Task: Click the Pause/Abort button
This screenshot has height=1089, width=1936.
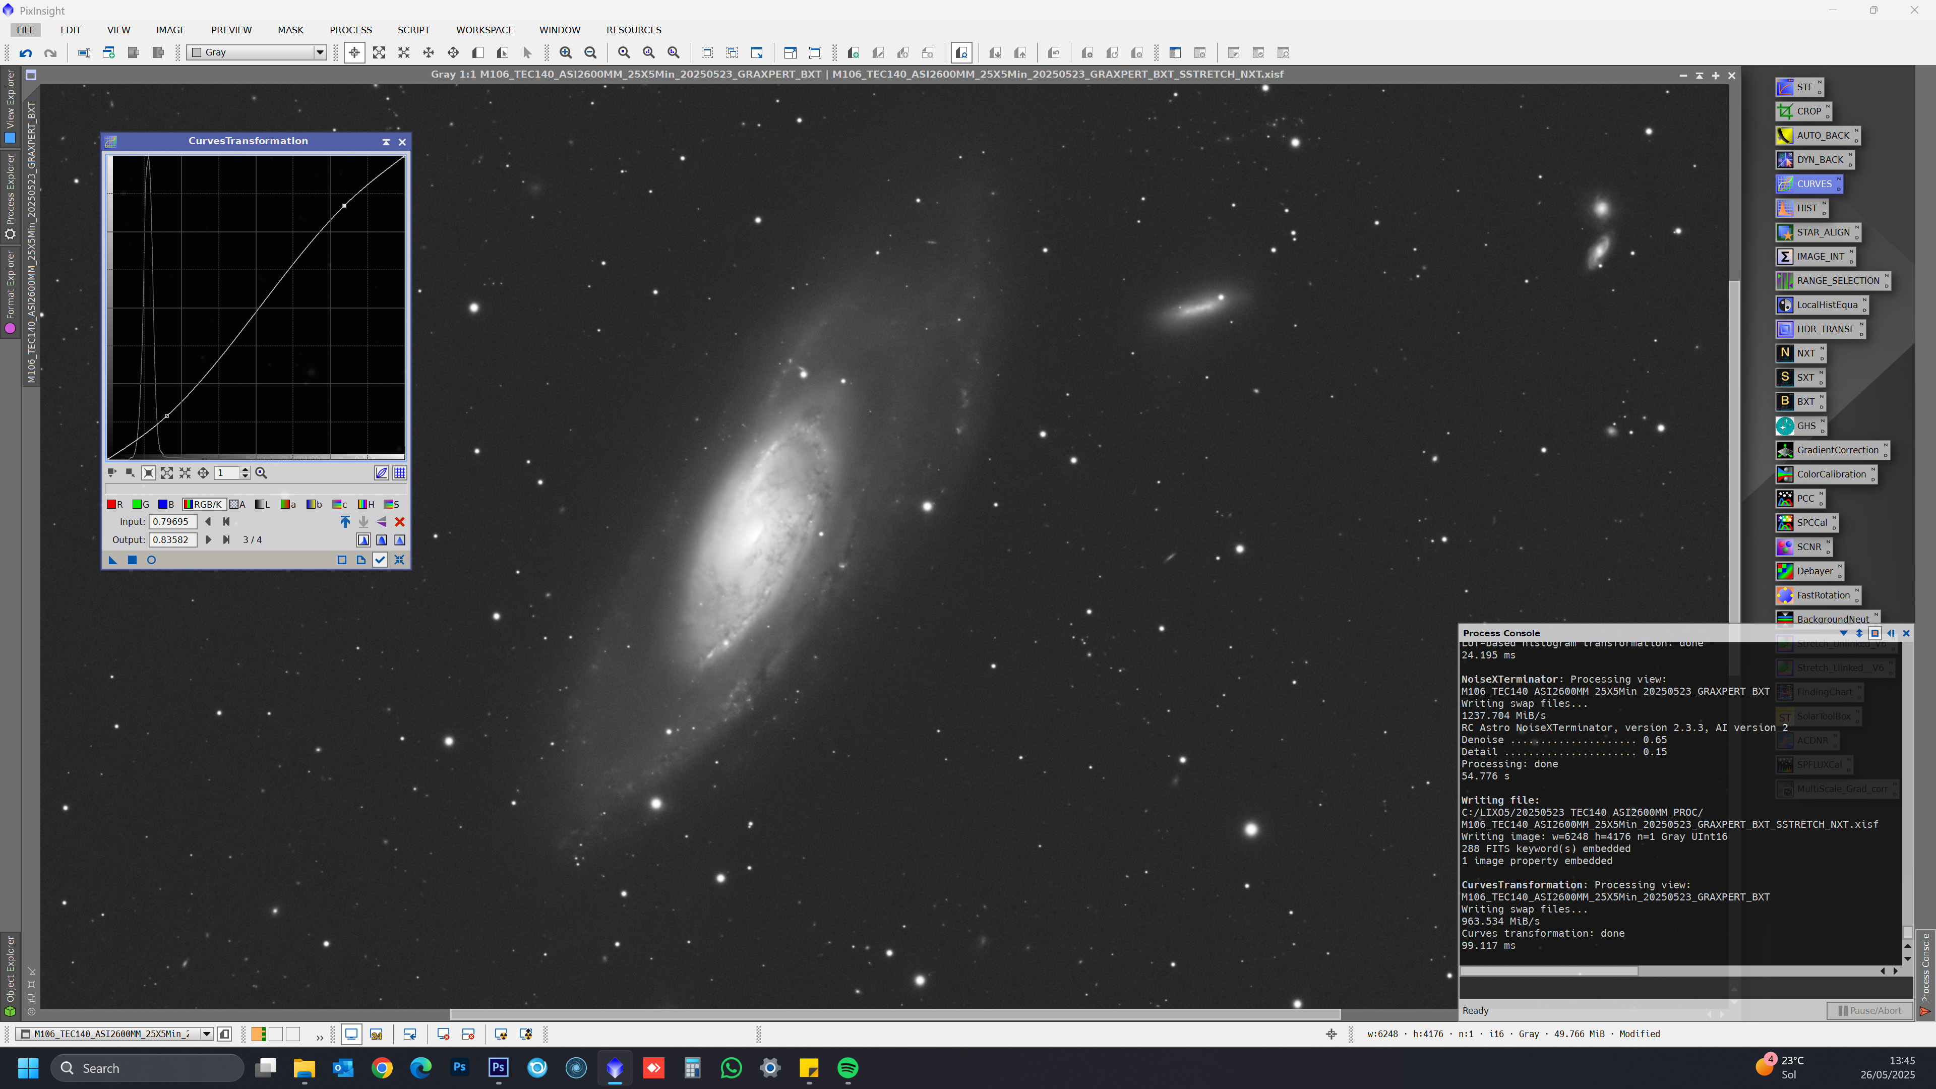Action: [1869, 1011]
